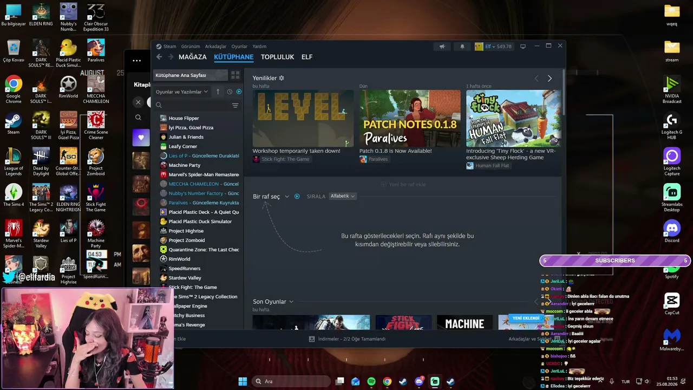Open Streamlabs Desktop shortcut
Viewport: 693px width, 390px height.
672,198
